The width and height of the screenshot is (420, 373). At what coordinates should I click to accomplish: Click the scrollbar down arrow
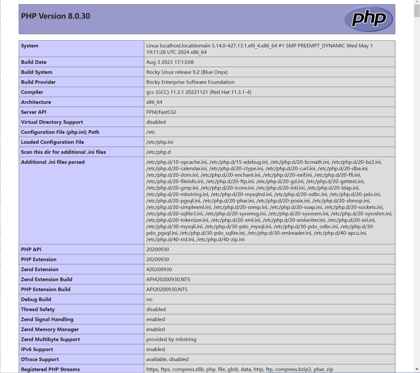(x=417, y=369)
